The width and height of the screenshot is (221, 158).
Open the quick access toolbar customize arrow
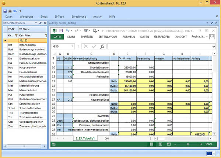(x=20, y=11)
